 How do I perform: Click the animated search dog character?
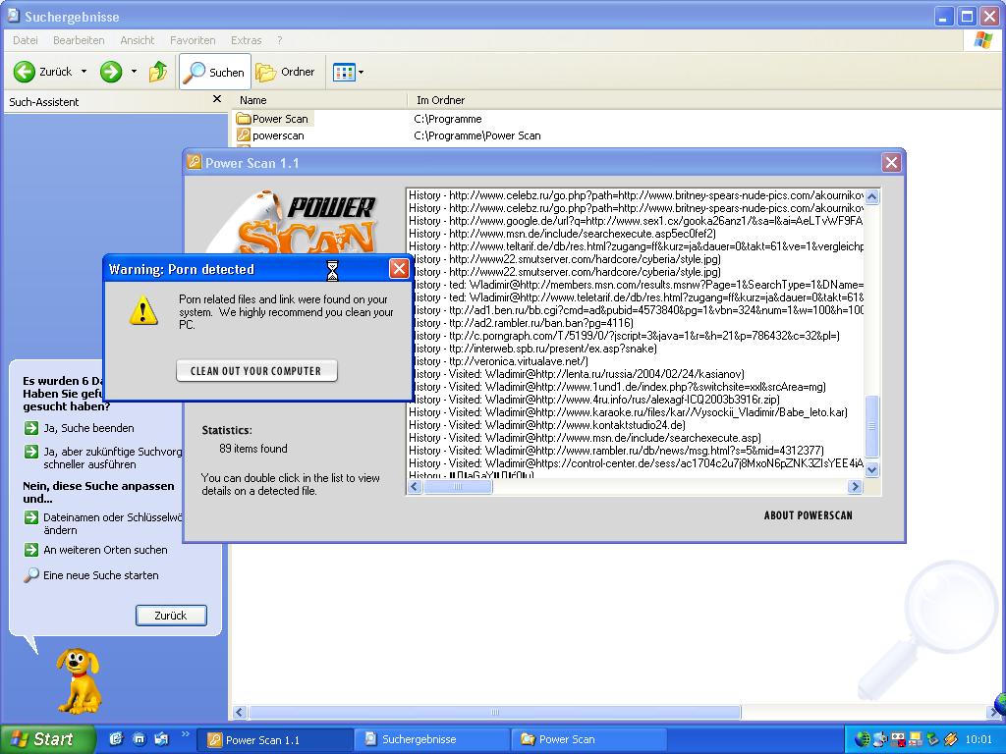click(x=79, y=680)
